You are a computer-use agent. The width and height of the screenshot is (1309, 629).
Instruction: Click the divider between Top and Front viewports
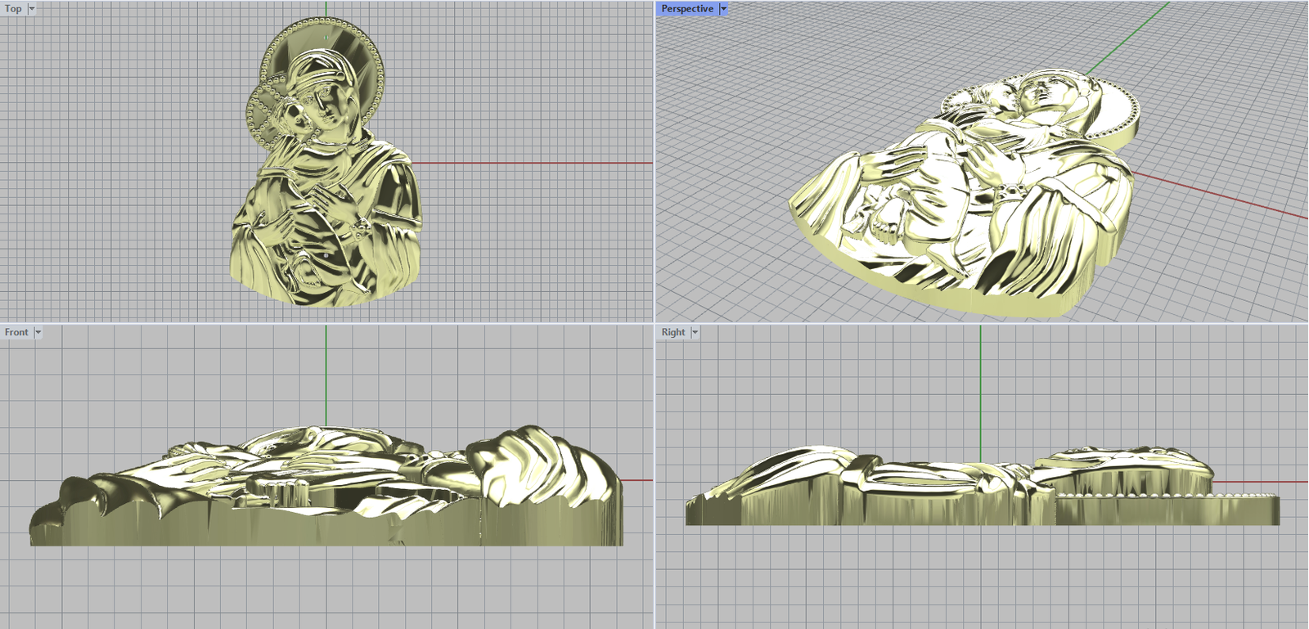pyautogui.click(x=327, y=323)
